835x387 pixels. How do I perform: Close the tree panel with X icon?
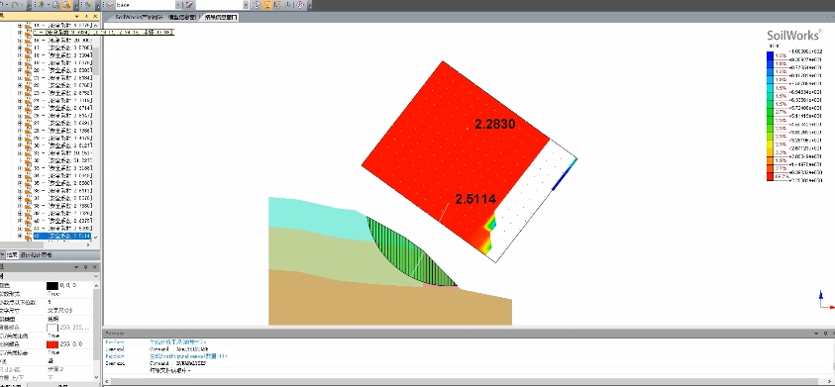(x=95, y=17)
